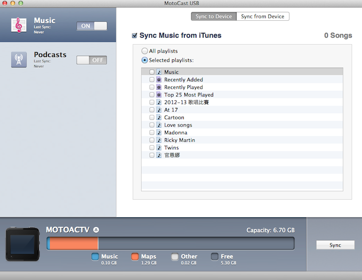Check the At 17 checkbox

coord(152,109)
